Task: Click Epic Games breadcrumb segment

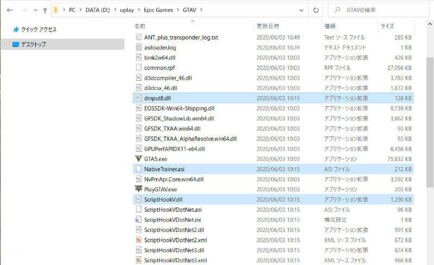Action: click(158, 10)
